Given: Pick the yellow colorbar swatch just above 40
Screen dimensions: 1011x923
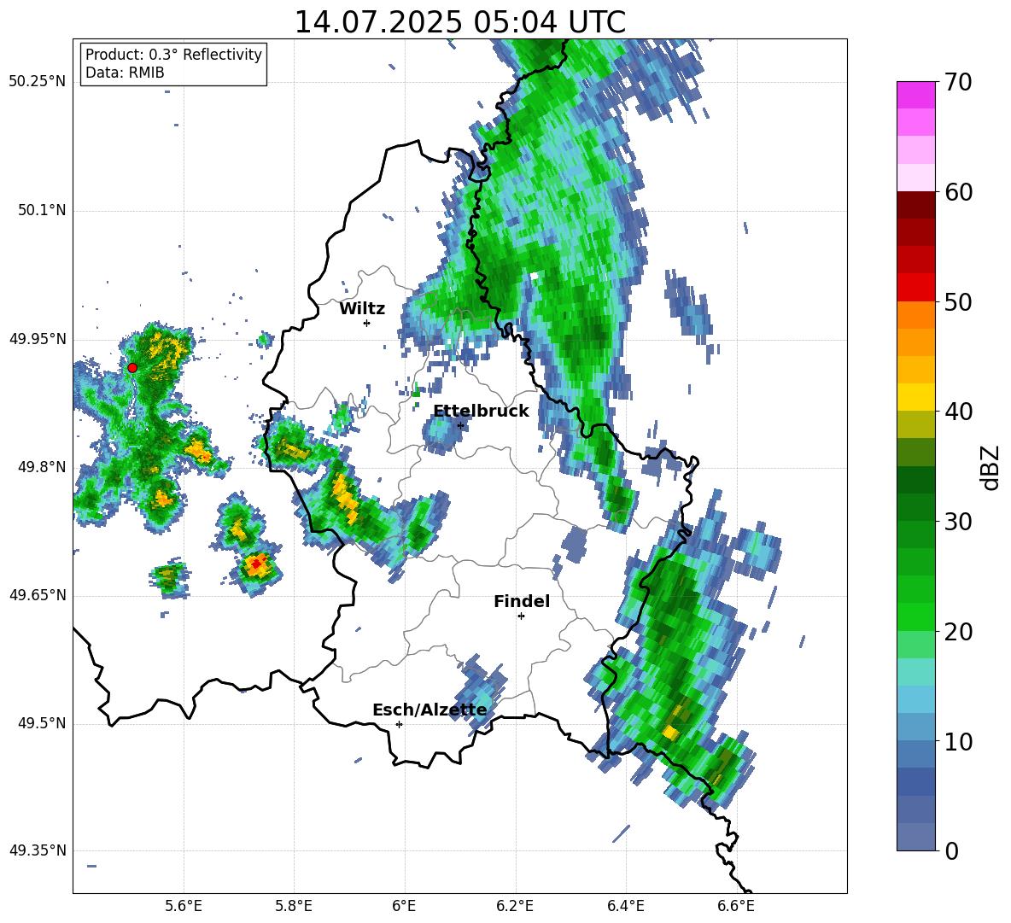Looking at the screenshot, I should [915, 397].
